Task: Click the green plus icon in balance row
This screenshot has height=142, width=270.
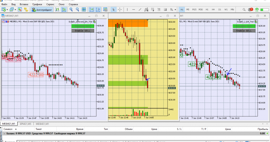Action: coord(267,133)
